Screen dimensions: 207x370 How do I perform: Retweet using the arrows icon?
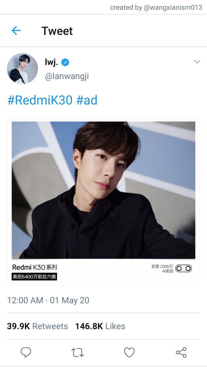point(78,352)
